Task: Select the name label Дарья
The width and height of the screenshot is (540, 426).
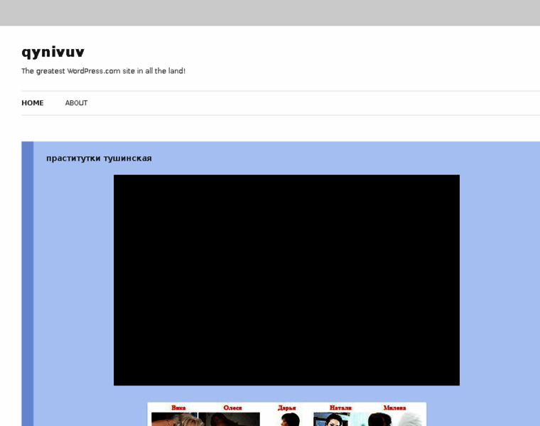Action: tap(286, 408)
